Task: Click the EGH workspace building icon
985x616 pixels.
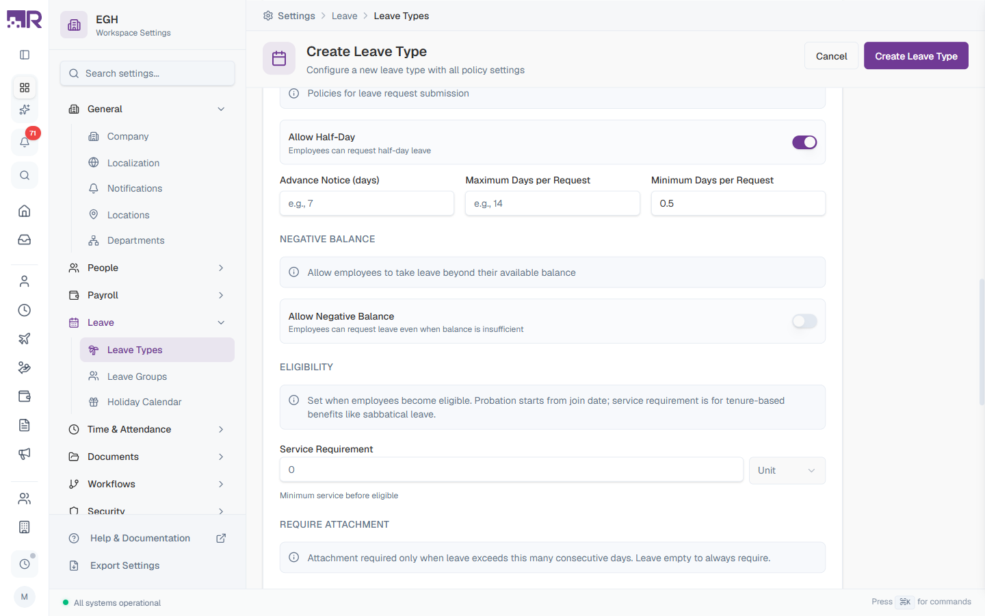Action: point(74,25)
